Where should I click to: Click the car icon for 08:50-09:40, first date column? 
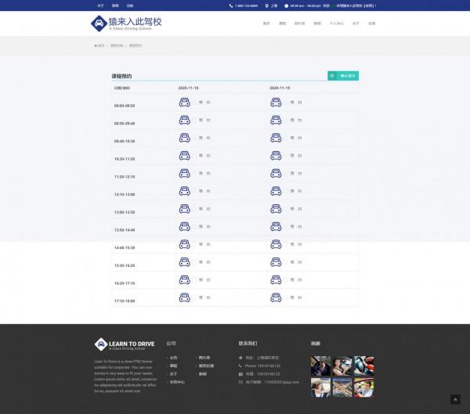(x=184, y=120)
